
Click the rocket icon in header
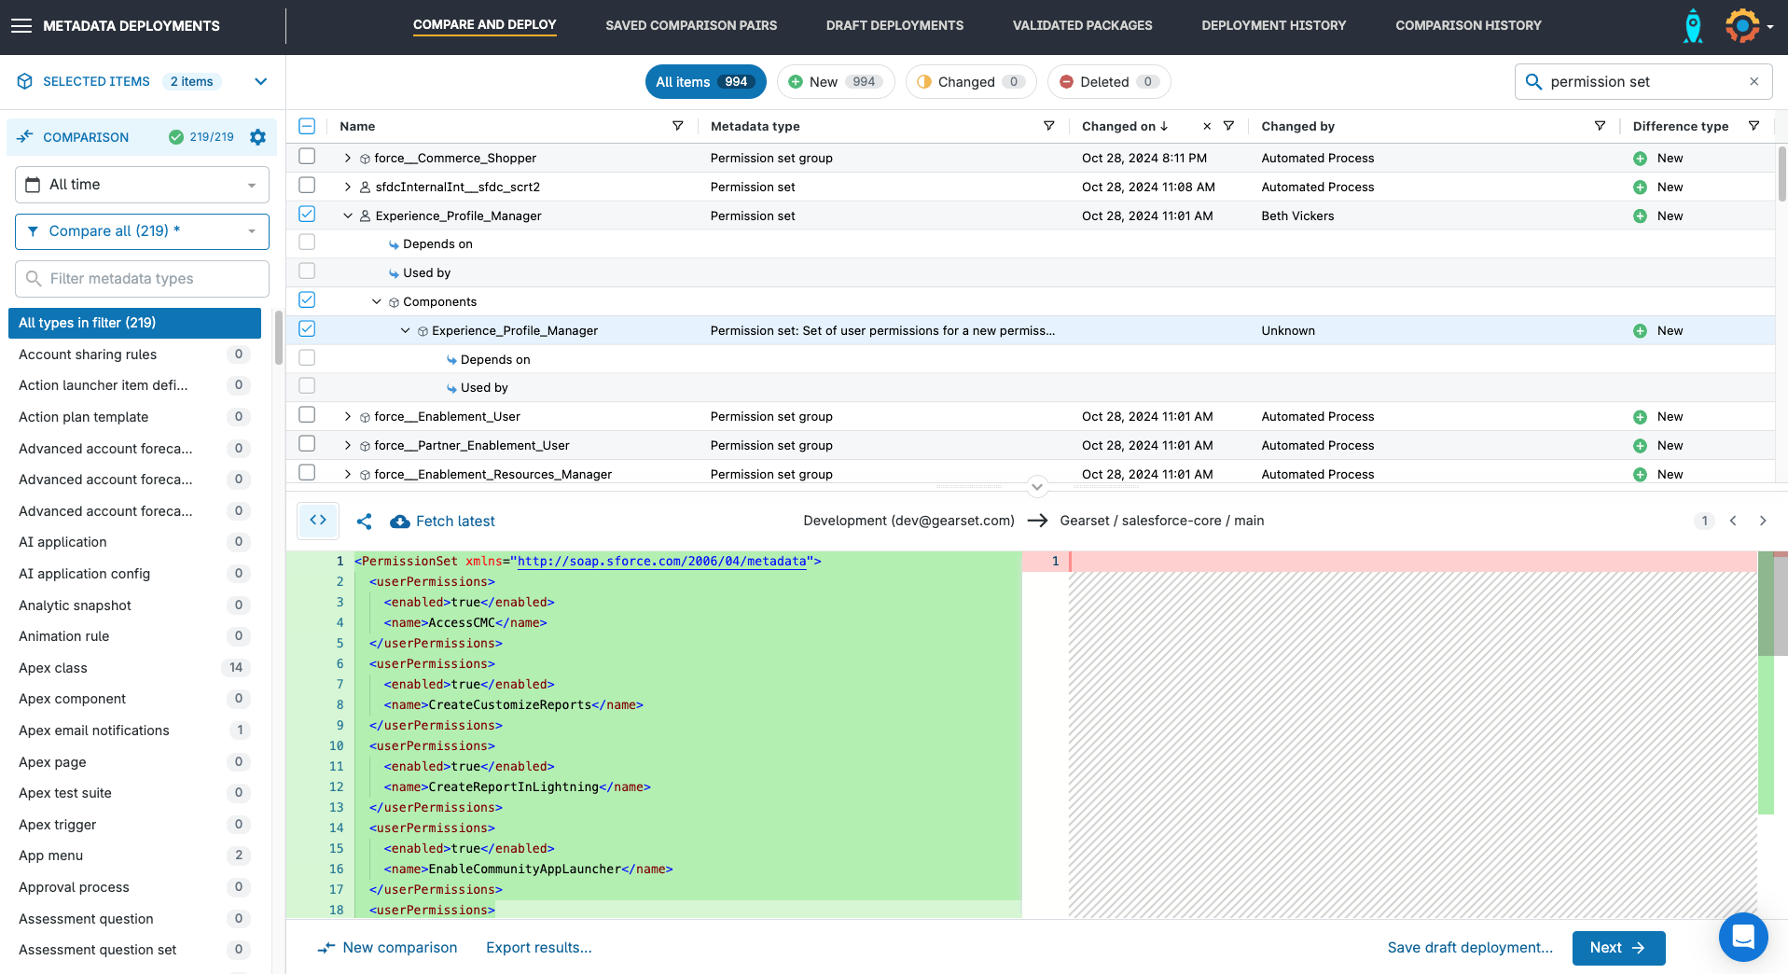pyautogui.click(x=1693, y=26)
